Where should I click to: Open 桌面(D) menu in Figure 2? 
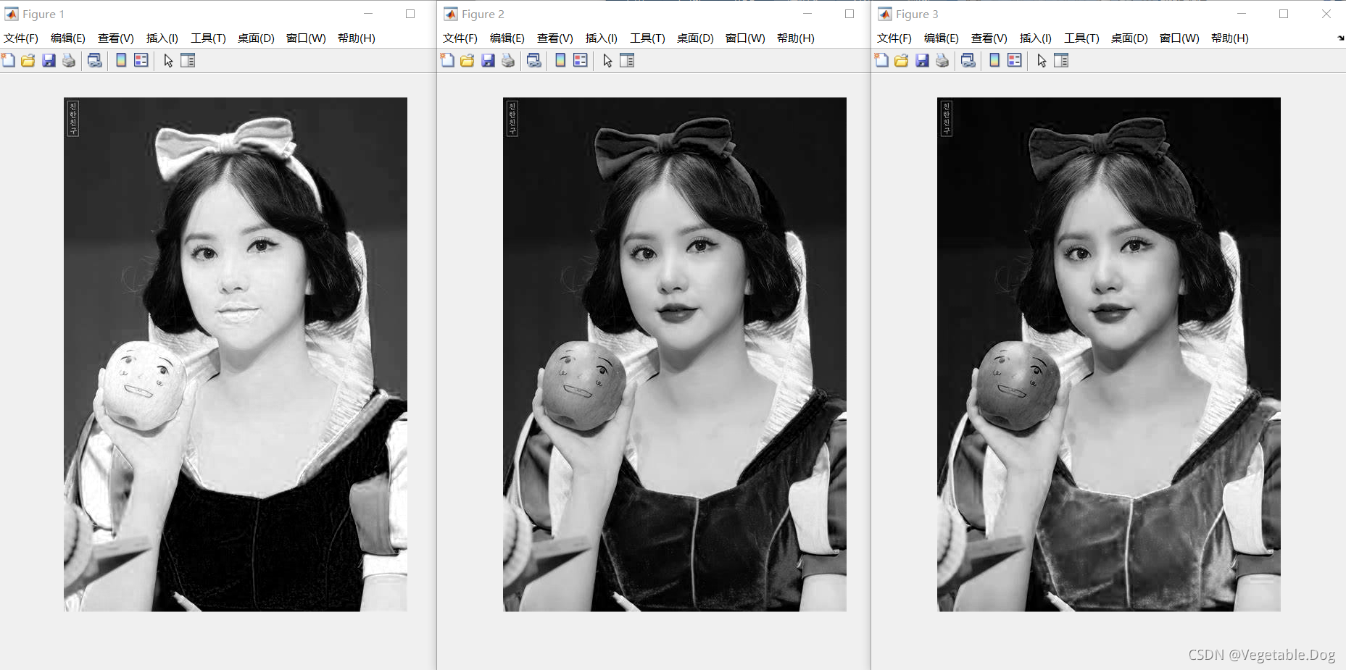click(695, 38)
